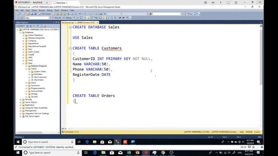Expand the dbo.Customers table node
The image size is (278, 156).
pyautogui.click(x=29, y=77)
